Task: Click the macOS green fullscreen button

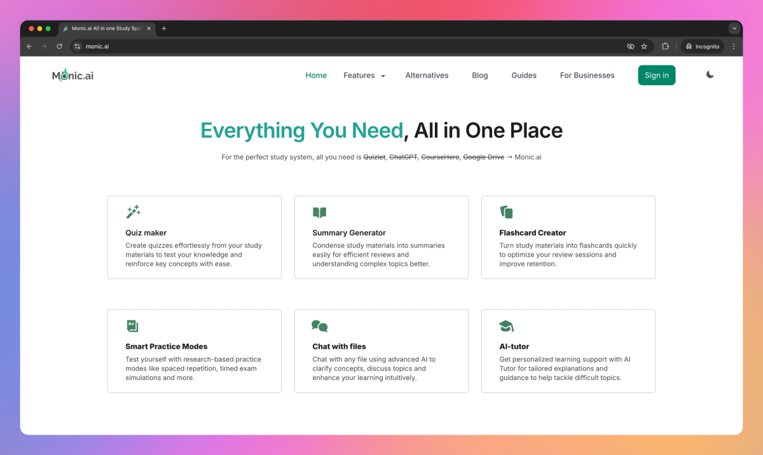Action: [x=48, y=29]
